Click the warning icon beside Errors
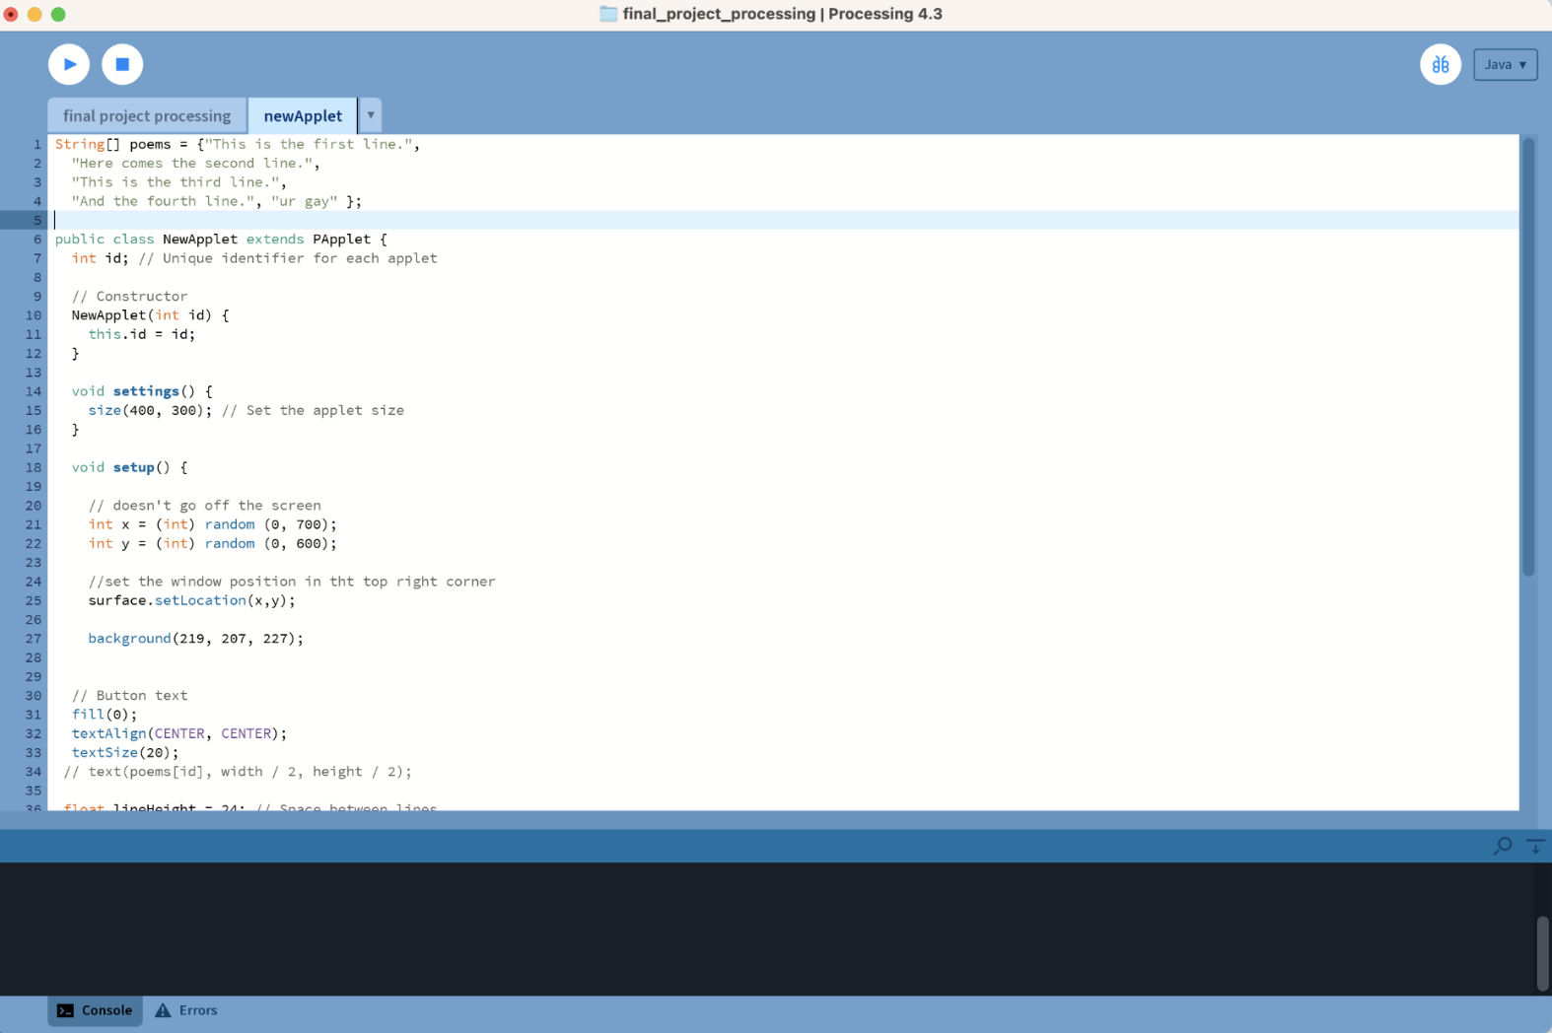 (x=163, y=1010)
